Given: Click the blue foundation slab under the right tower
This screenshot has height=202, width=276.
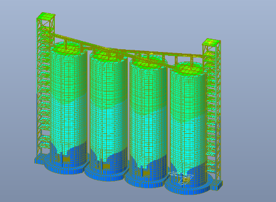Looking at the screenshot, I should [217, 185].
